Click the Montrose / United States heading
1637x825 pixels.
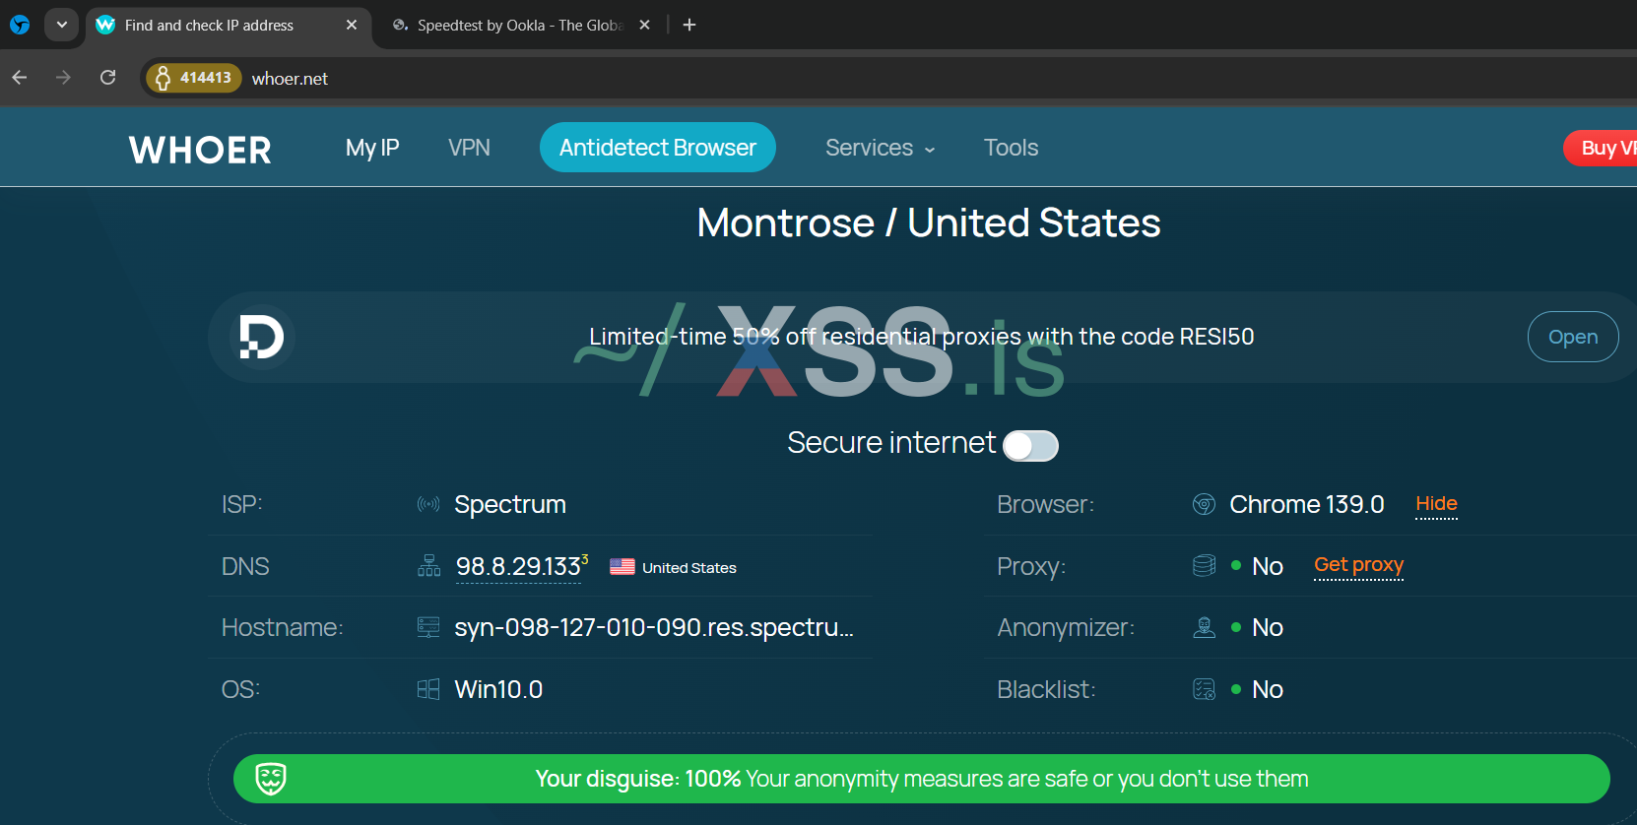click(929, 222)
